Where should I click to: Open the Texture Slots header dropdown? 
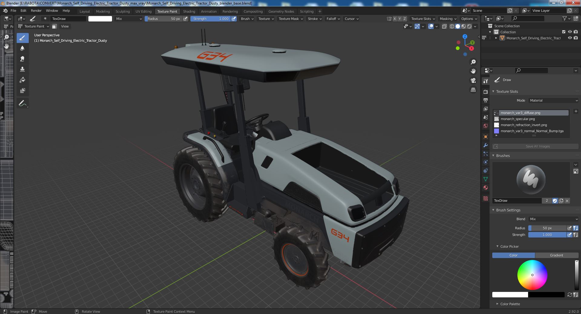pos(423,19)
